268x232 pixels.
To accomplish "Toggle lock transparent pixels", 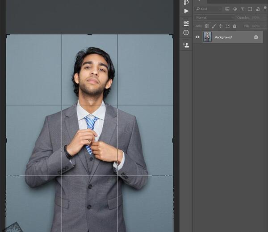I will (x=207, y=26).
